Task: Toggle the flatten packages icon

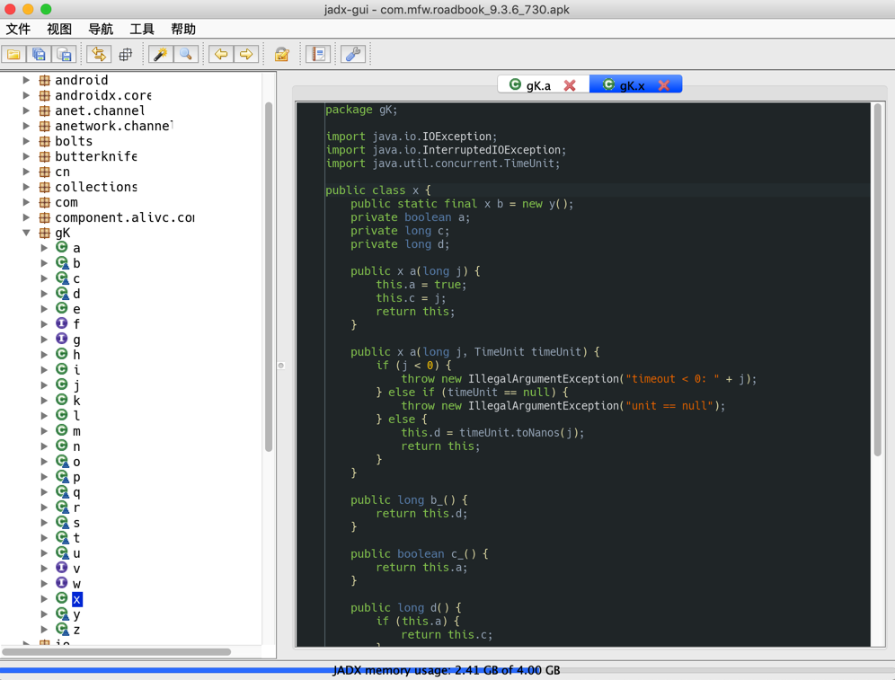Action: 125,54
